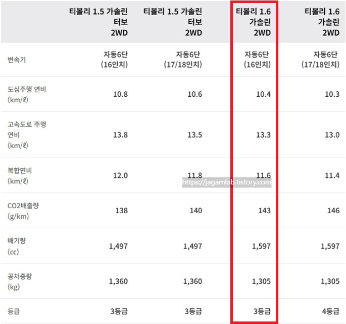Click the combined fuel economy value '12.0'
Image resolution: width=346 pixels, height=324 pixels.
click(x=121, y=175)
